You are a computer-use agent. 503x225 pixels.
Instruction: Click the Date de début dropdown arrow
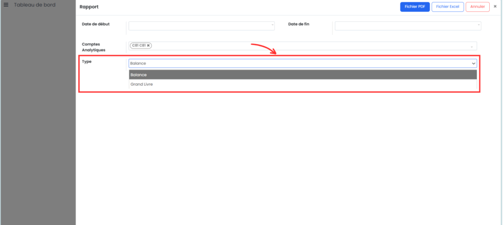(272, 25)
